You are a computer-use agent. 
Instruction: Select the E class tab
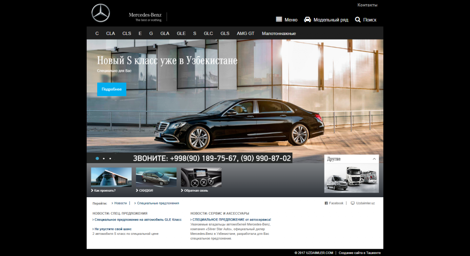(x=140, y=33)
